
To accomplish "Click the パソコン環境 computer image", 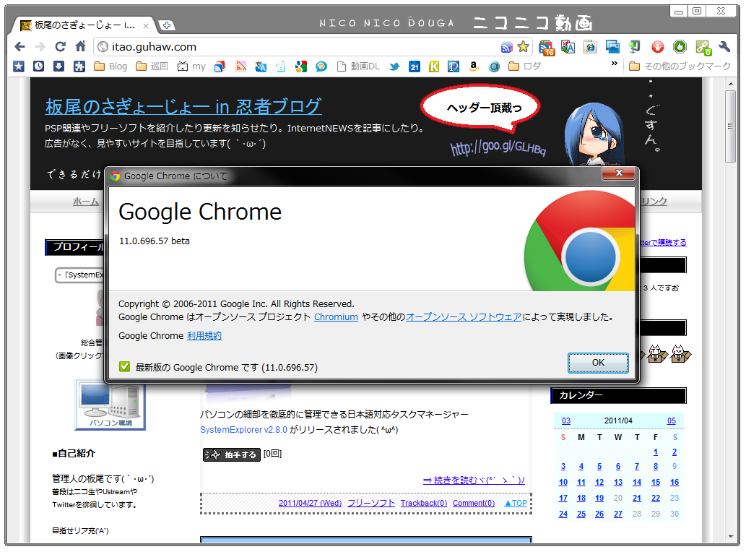I will [110, 406].
